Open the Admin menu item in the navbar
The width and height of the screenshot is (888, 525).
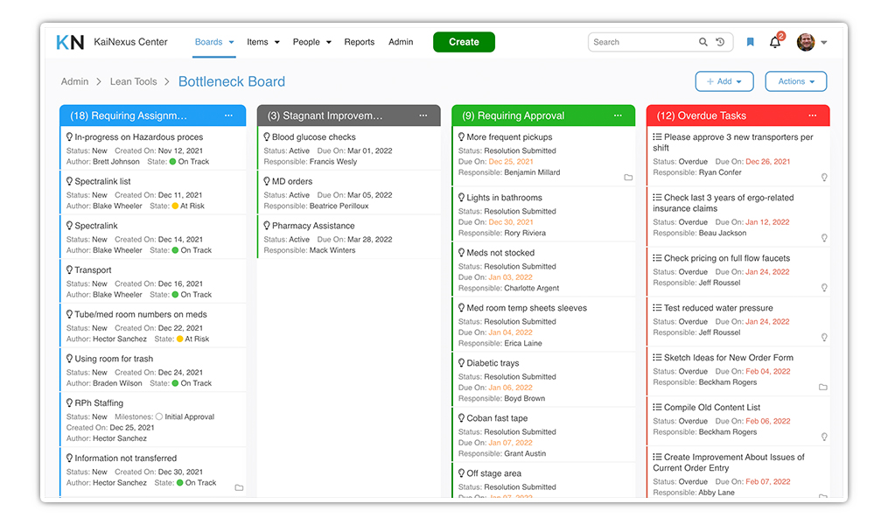[401, 42]
